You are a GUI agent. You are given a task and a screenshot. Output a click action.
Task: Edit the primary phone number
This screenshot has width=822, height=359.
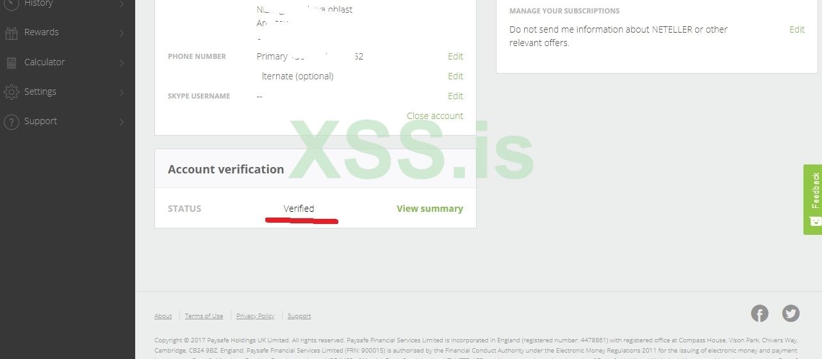pyautogui.click(x=455, y=56)
